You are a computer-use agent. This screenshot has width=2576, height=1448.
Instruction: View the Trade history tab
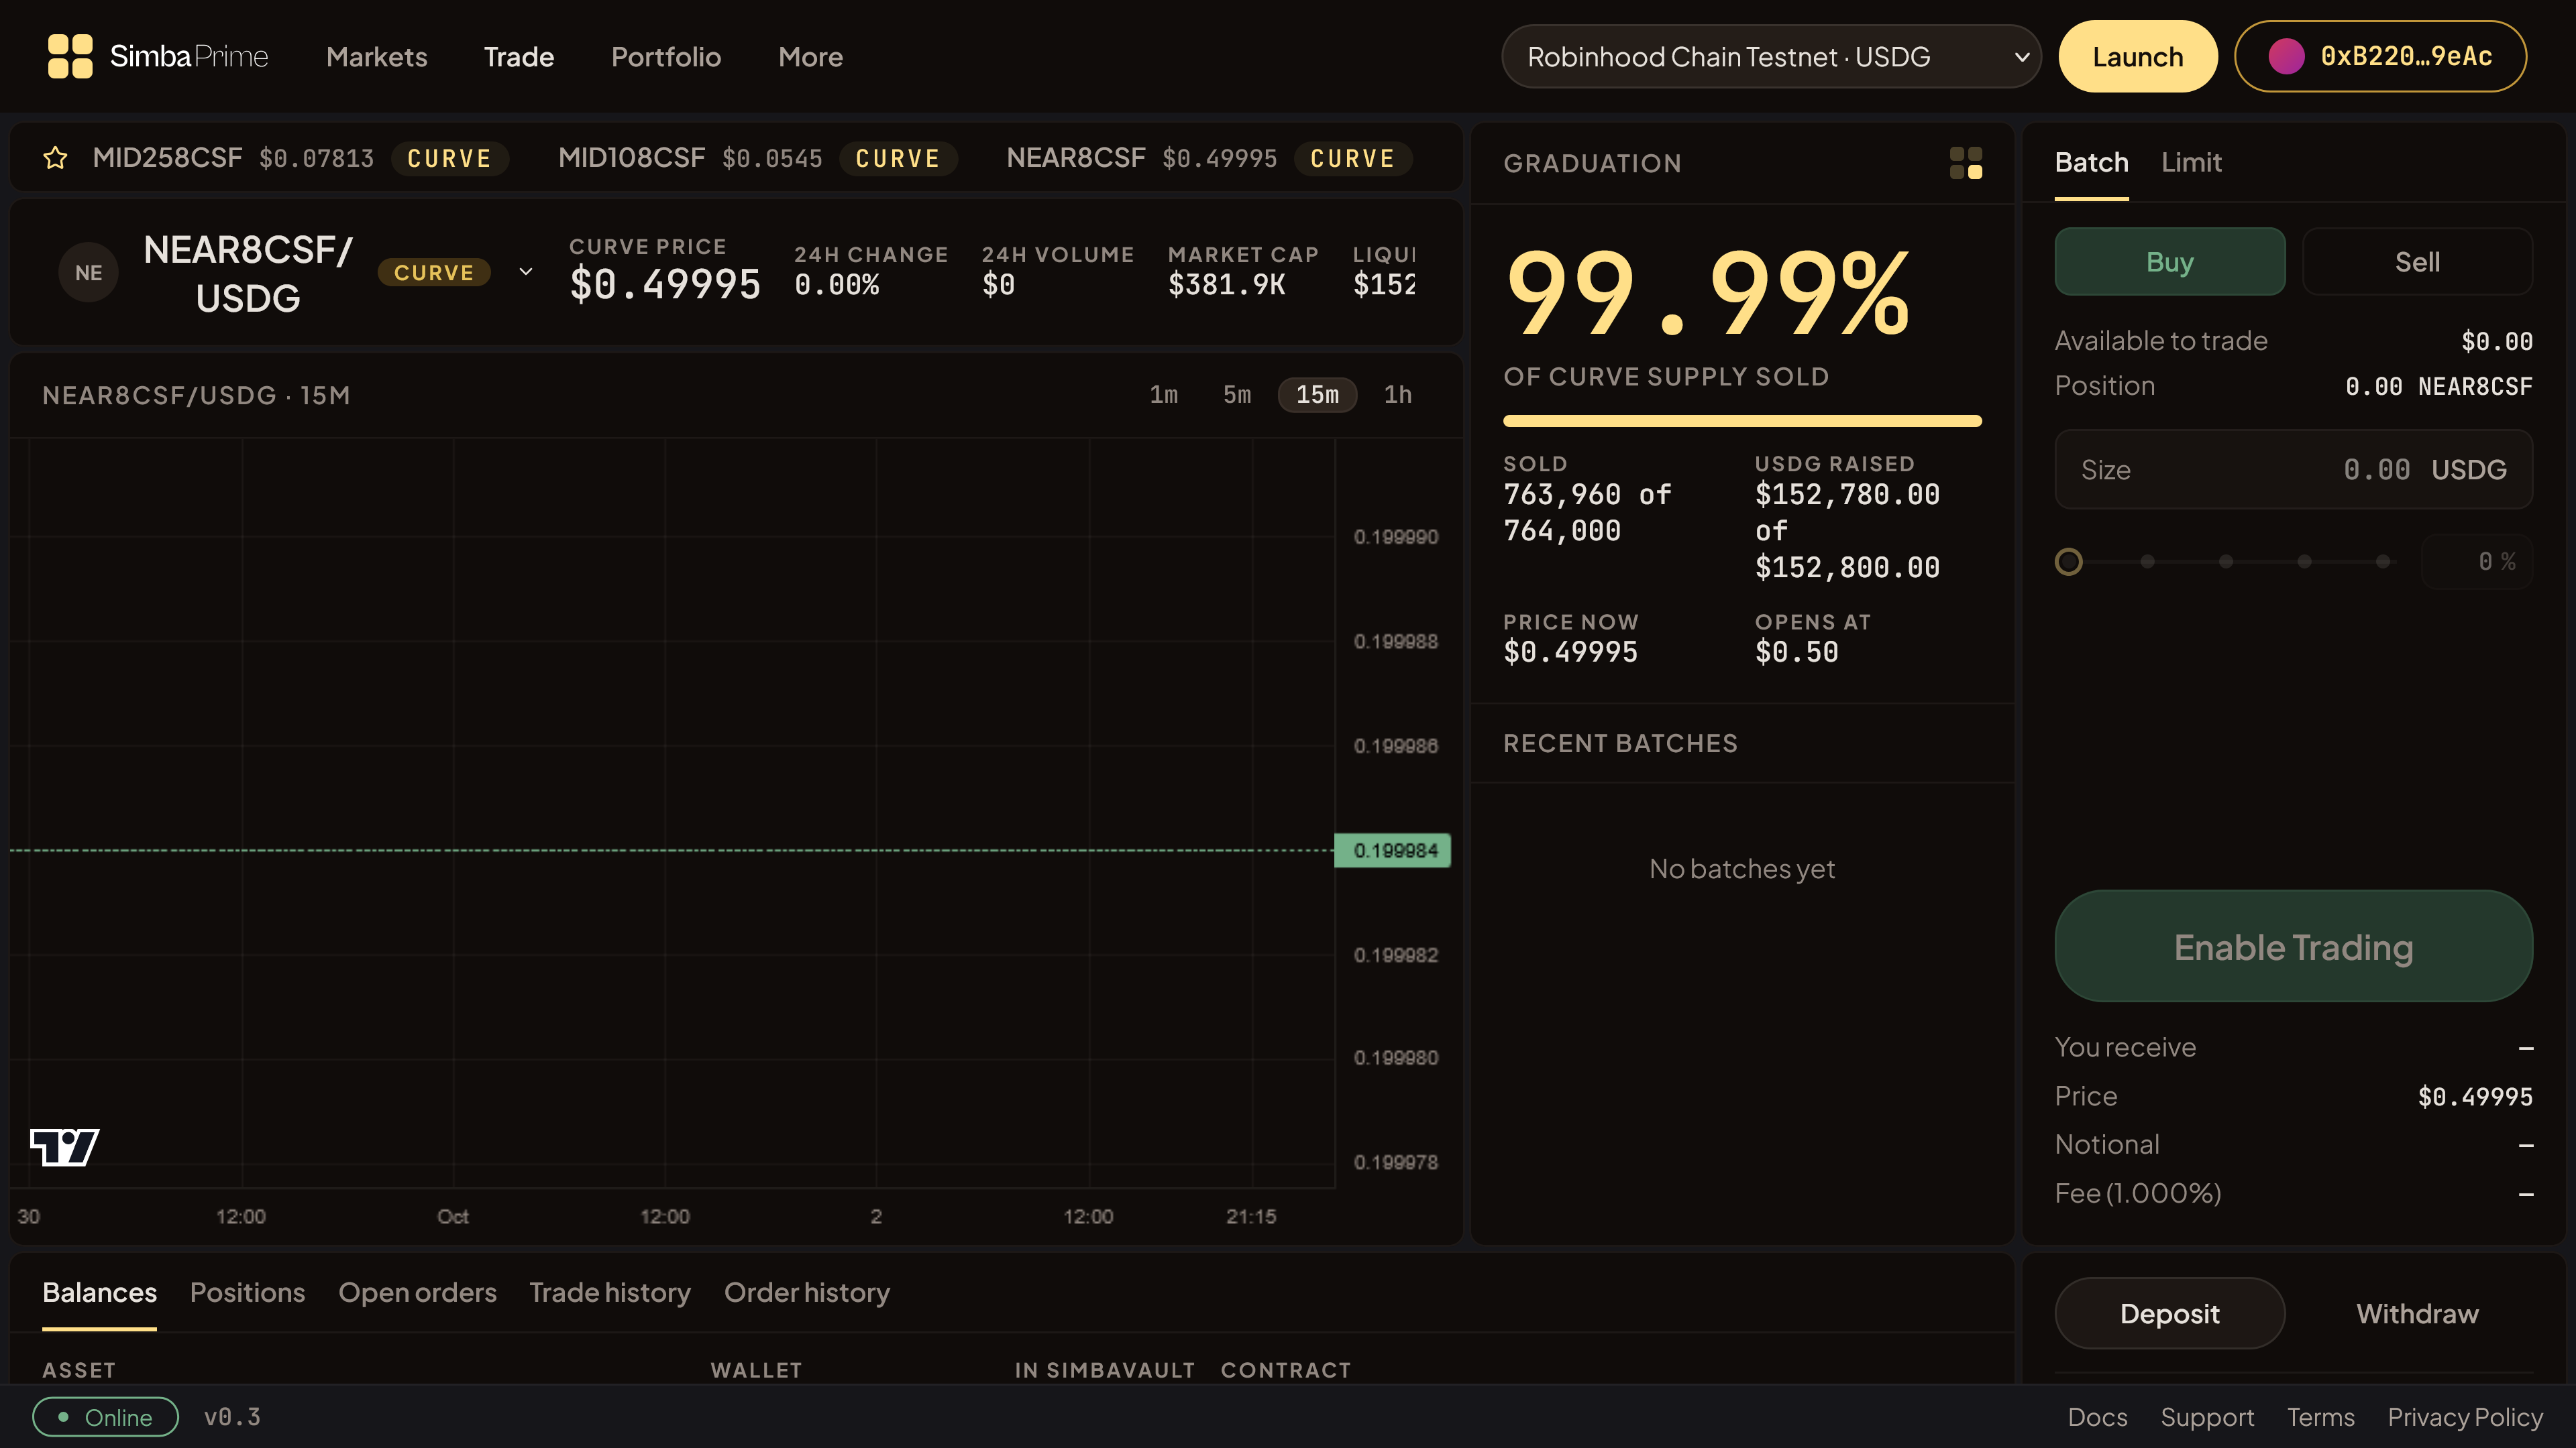click(x=610, y=1292)
